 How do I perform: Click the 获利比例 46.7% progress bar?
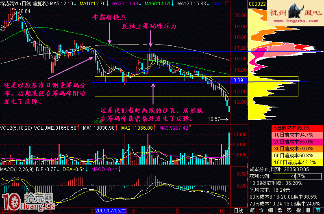point(297,176)
